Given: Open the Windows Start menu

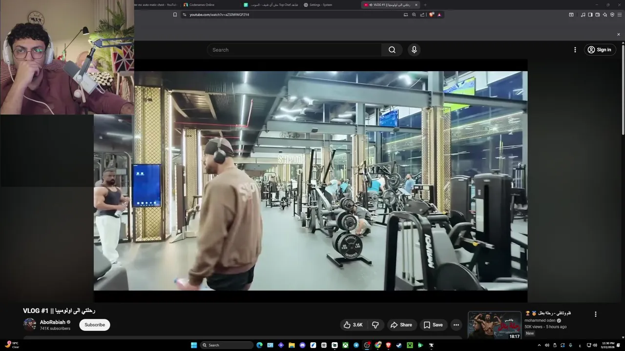Looking at the screenshot, I should (x=194, y=345).
